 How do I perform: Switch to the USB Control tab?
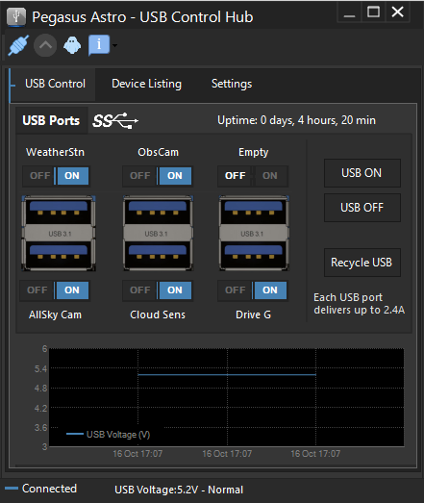coord(55,84)
